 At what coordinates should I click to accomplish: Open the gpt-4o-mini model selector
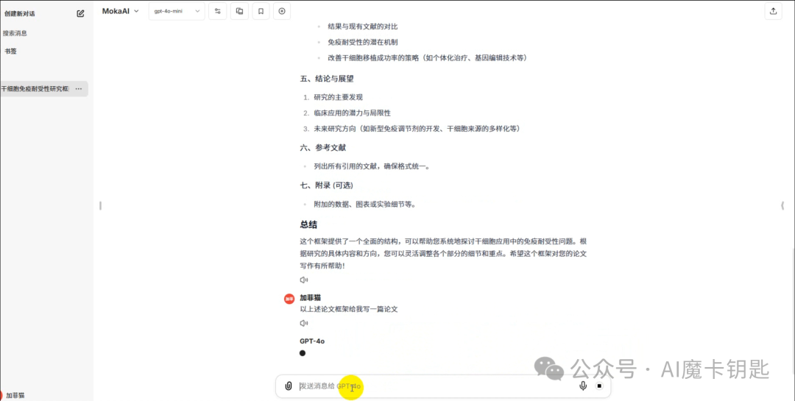click(177, 11)
